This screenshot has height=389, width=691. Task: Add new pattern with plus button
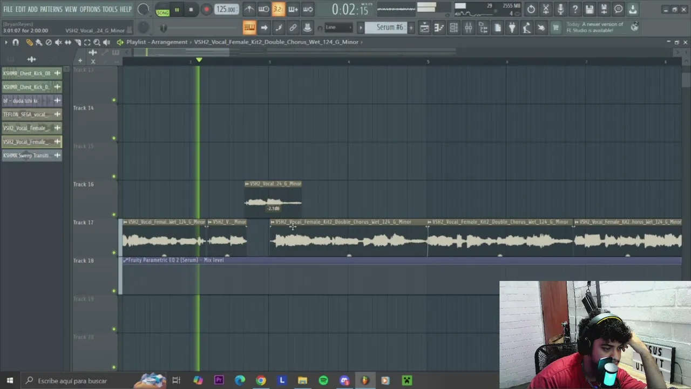[411, 28]
